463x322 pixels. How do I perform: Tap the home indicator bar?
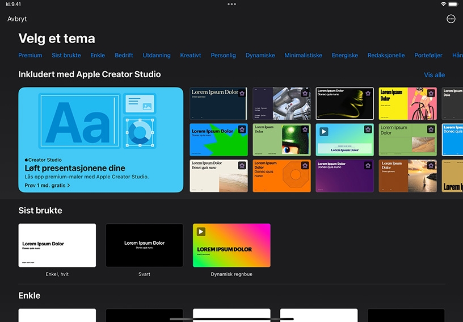231,319
